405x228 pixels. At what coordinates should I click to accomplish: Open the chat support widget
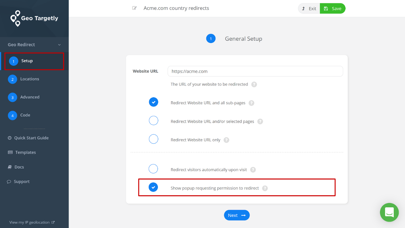click(x=389, y=212)
